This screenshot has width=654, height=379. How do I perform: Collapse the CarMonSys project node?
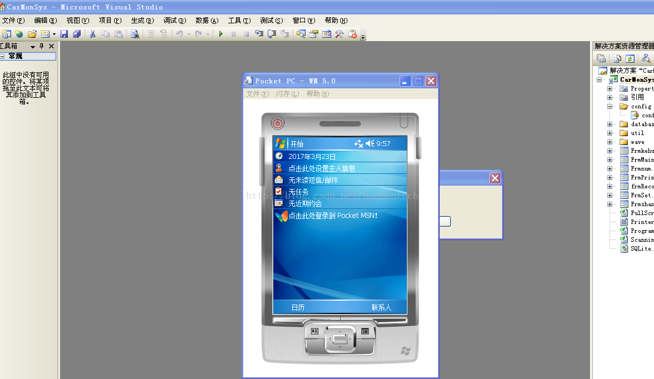[599, 79]
